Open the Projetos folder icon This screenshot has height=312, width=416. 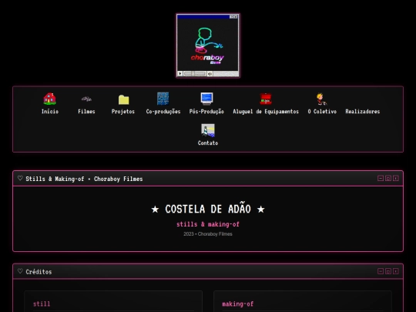point(123,99)
